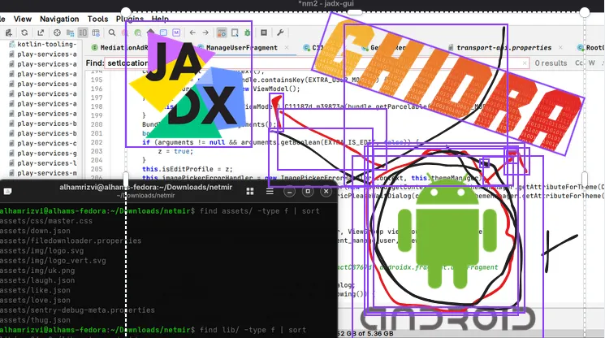Click line number 200 in the gutter

point(97,124)
